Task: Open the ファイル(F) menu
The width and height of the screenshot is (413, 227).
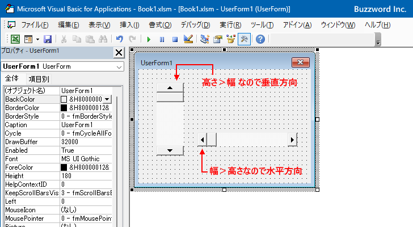Action: (x=35, y=25)
